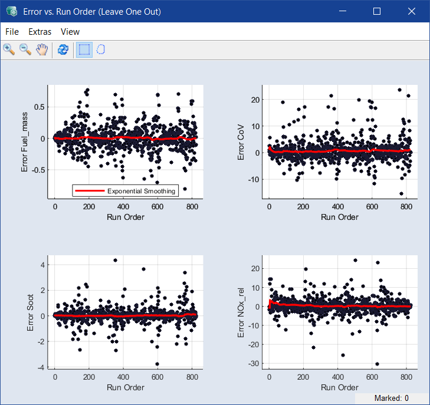Select the Zoom Out tool

click(x=25, y=50)
